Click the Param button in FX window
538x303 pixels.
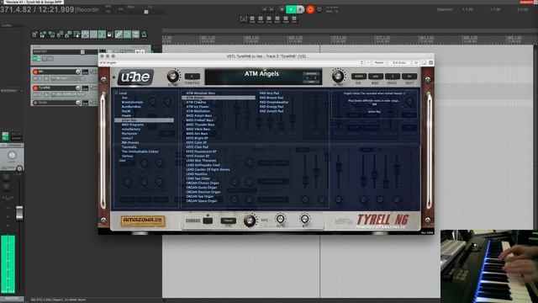(379, 63)
